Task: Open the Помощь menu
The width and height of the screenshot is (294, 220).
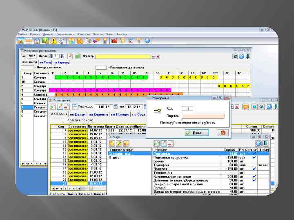Action: [x=121, y=34]
